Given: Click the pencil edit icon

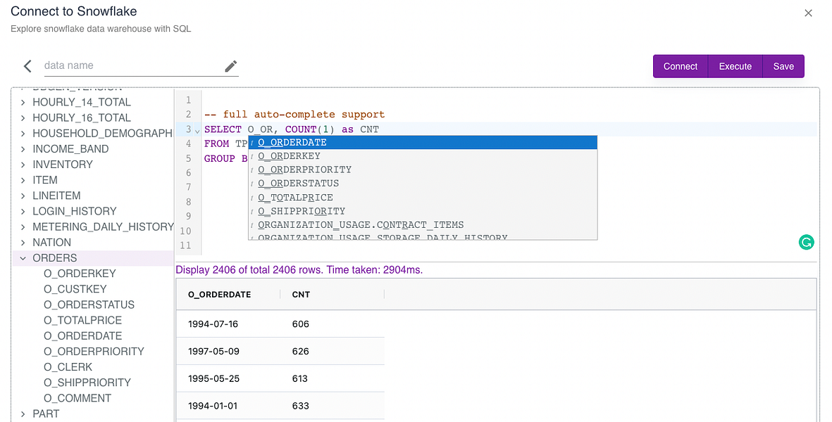Looking at the screenshot, I should tap(231, 66).
